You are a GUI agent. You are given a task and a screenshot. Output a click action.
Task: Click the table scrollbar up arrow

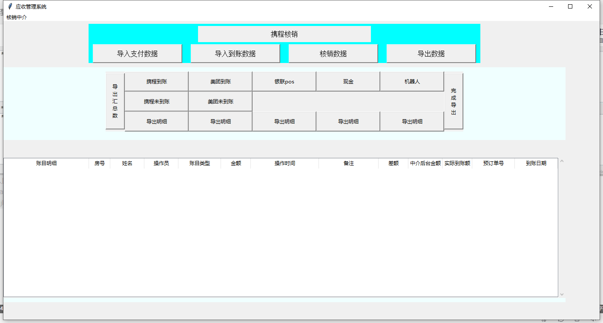point(562,161)
